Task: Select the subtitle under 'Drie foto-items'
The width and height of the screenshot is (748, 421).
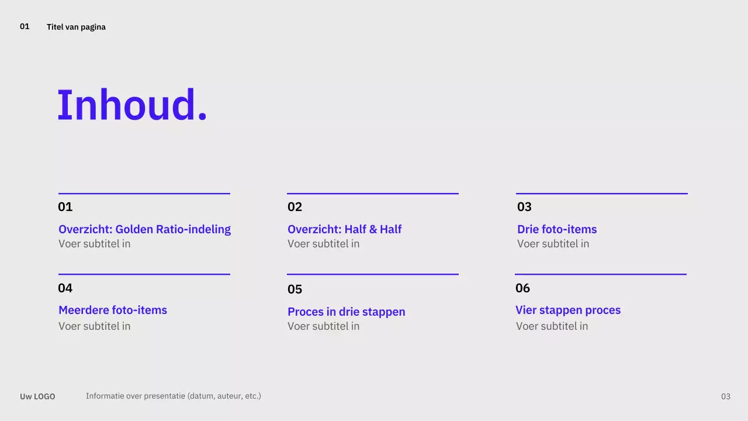Action: point(553,244)
